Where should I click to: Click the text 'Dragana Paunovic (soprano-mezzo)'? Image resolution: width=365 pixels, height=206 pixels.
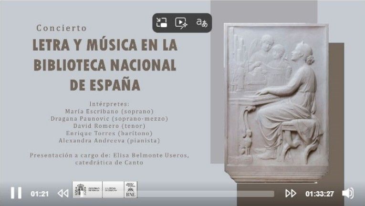click(x=109, y=118)
